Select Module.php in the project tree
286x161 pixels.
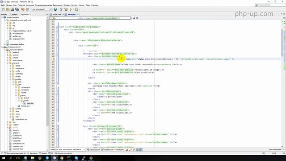pyautogui.click(x=25, y=106)
